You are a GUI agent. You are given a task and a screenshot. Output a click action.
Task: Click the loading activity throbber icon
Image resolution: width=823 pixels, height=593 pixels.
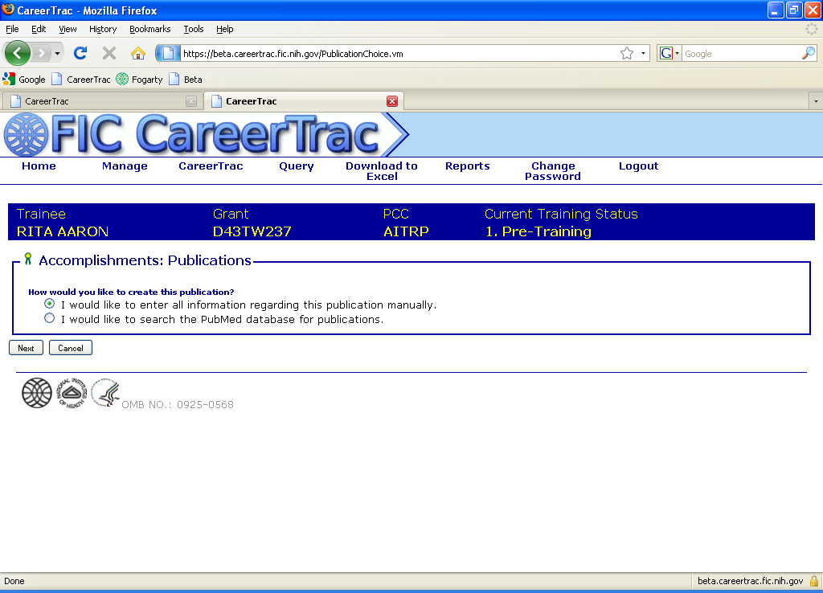coord(812,30)
